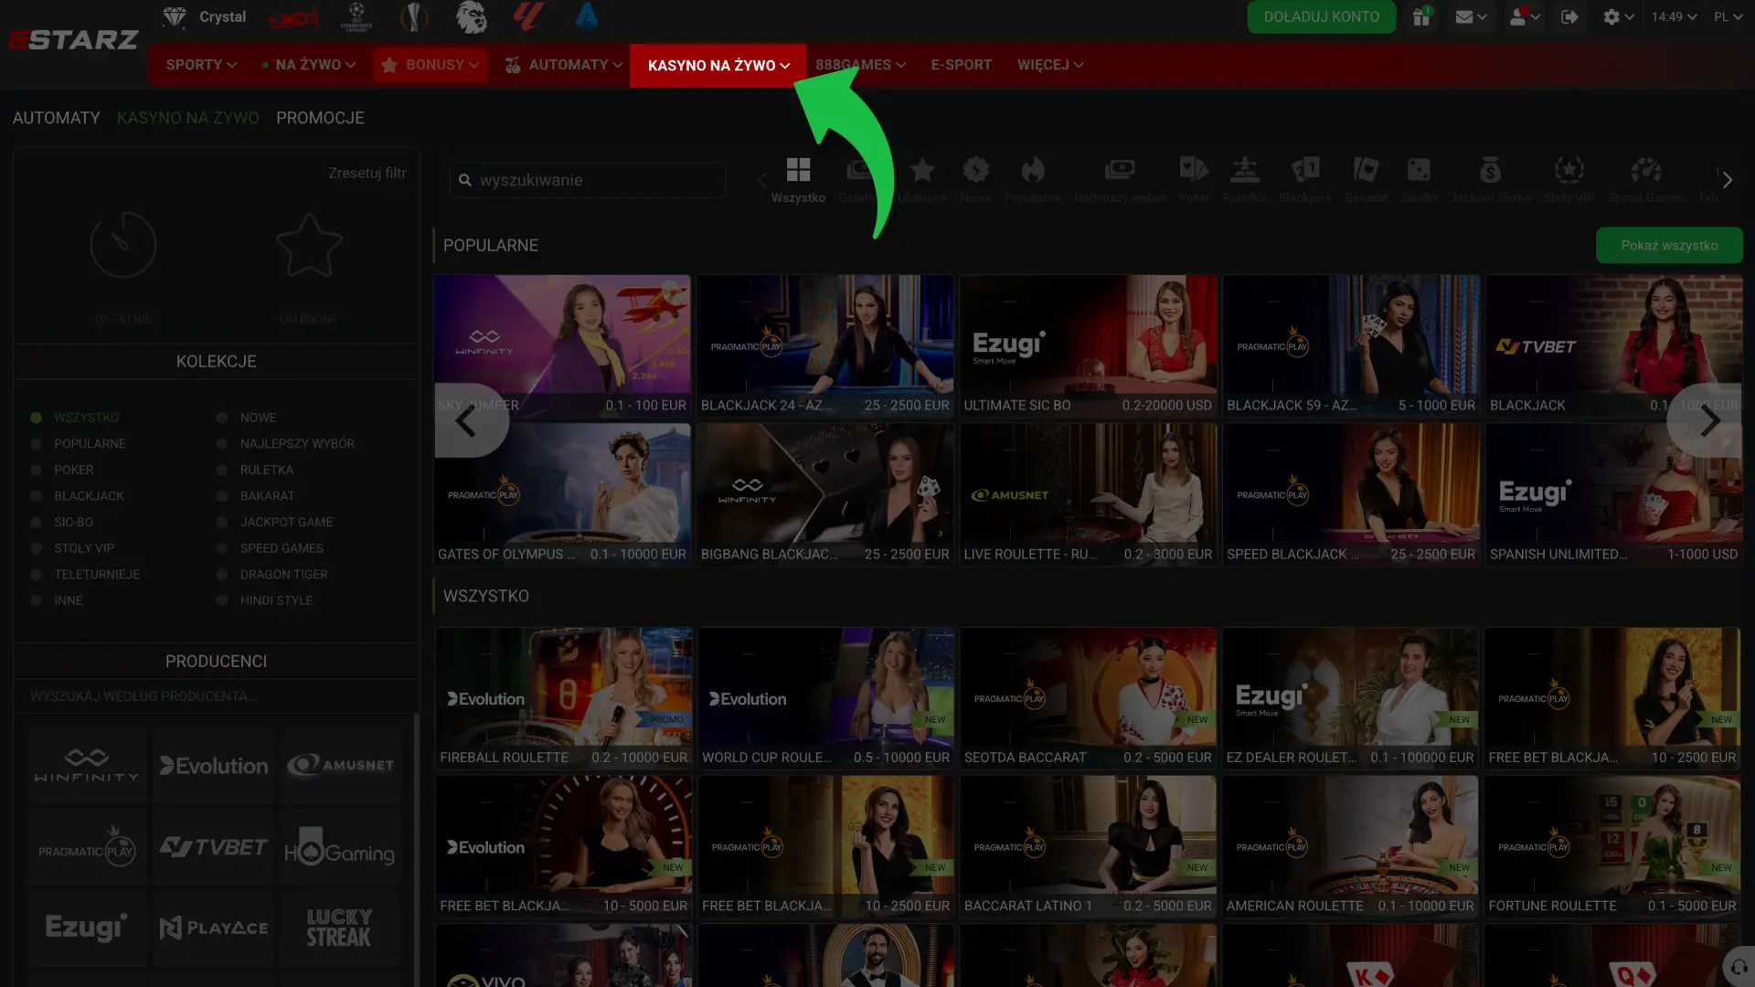Open the Aviator red plane shortcut

coord(293,16)
